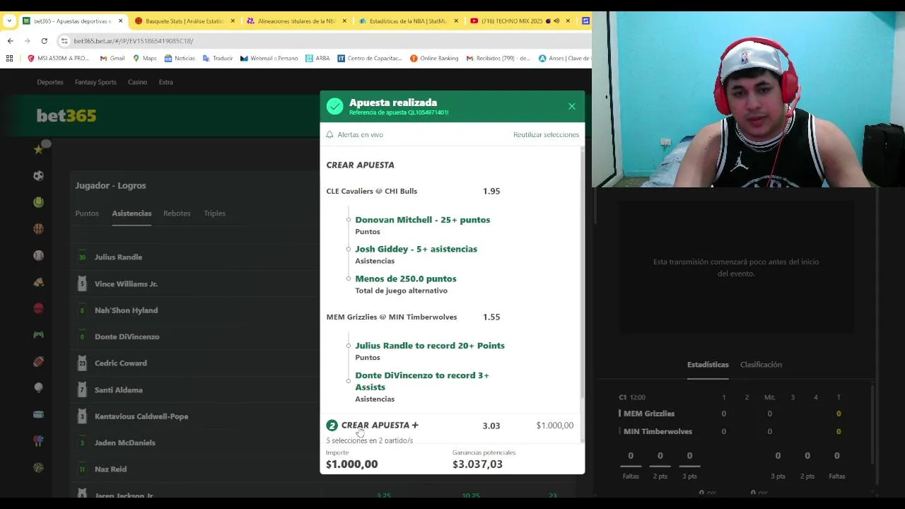Open Chrome tab search dropdown
The width and height of the screenshot is (905, 509).
[8, 21]
